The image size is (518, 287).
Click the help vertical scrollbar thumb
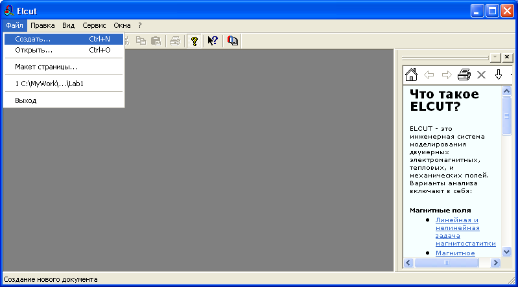(x=506, y=115)
